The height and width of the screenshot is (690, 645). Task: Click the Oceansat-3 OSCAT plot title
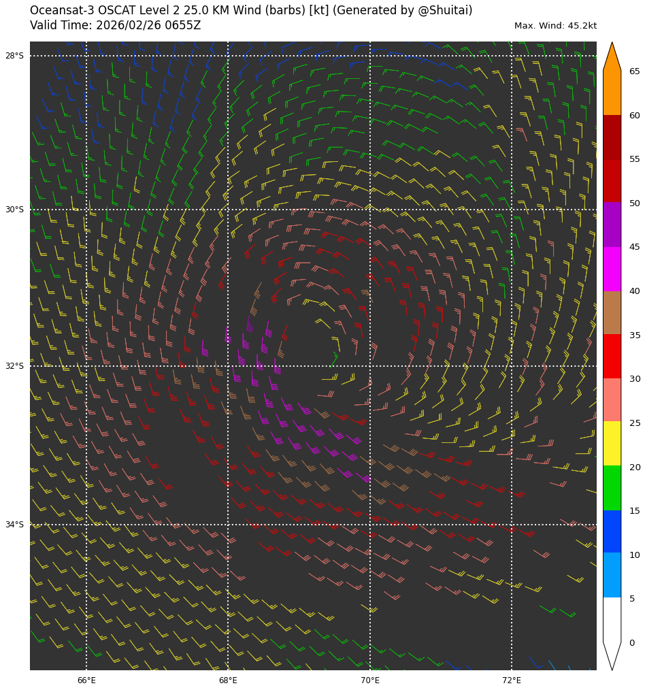click(251, 11)
